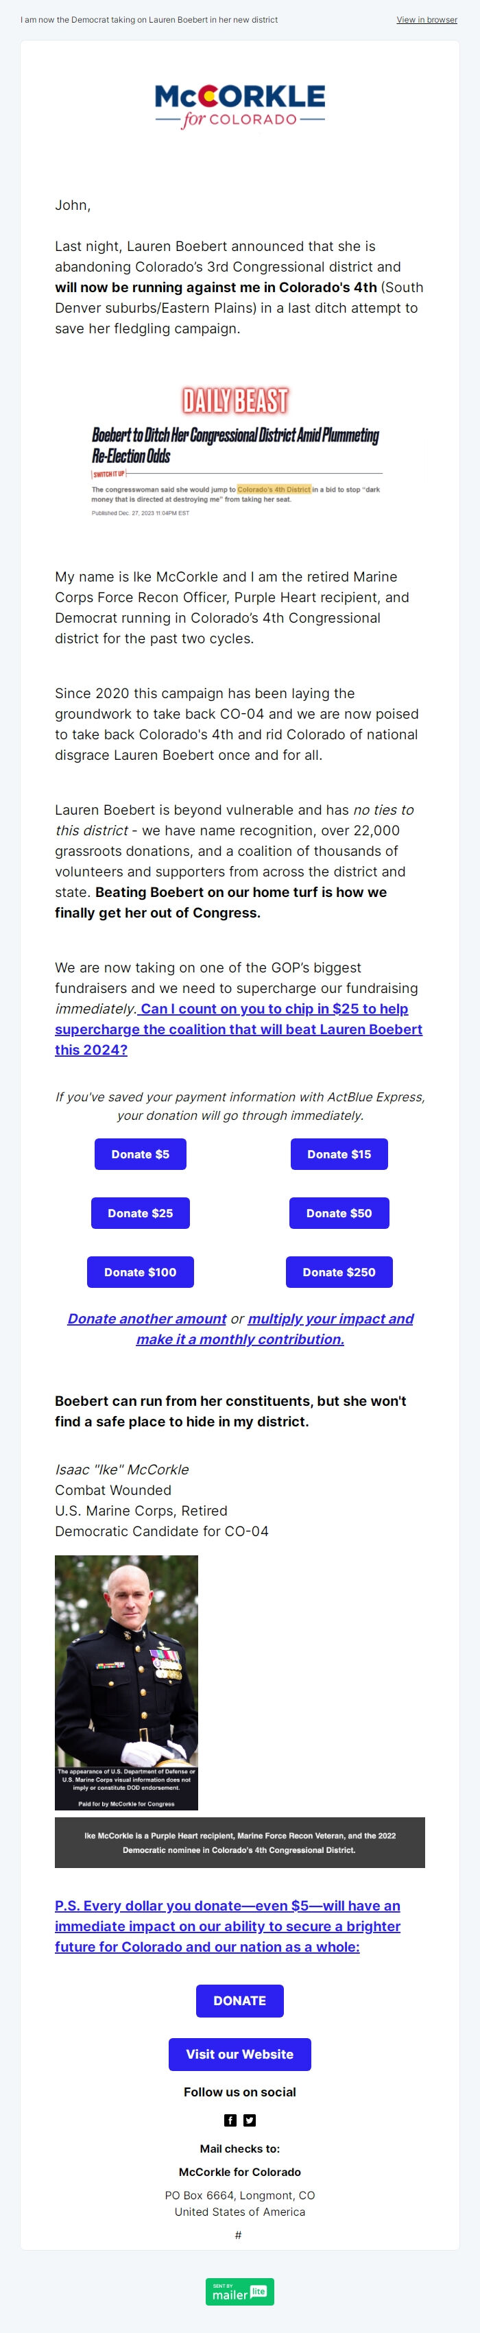Select the Donate $100 button
The height and width of the screenshot is (2333, 480).
(141, 1271)
